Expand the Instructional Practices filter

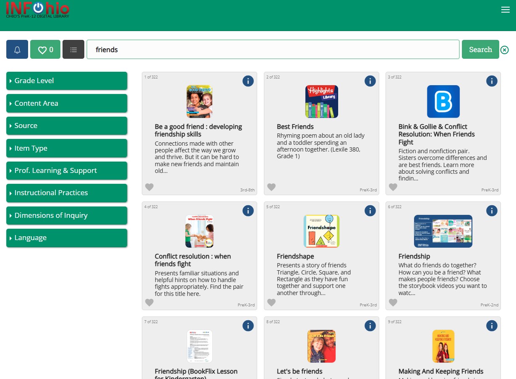(67, 193)
